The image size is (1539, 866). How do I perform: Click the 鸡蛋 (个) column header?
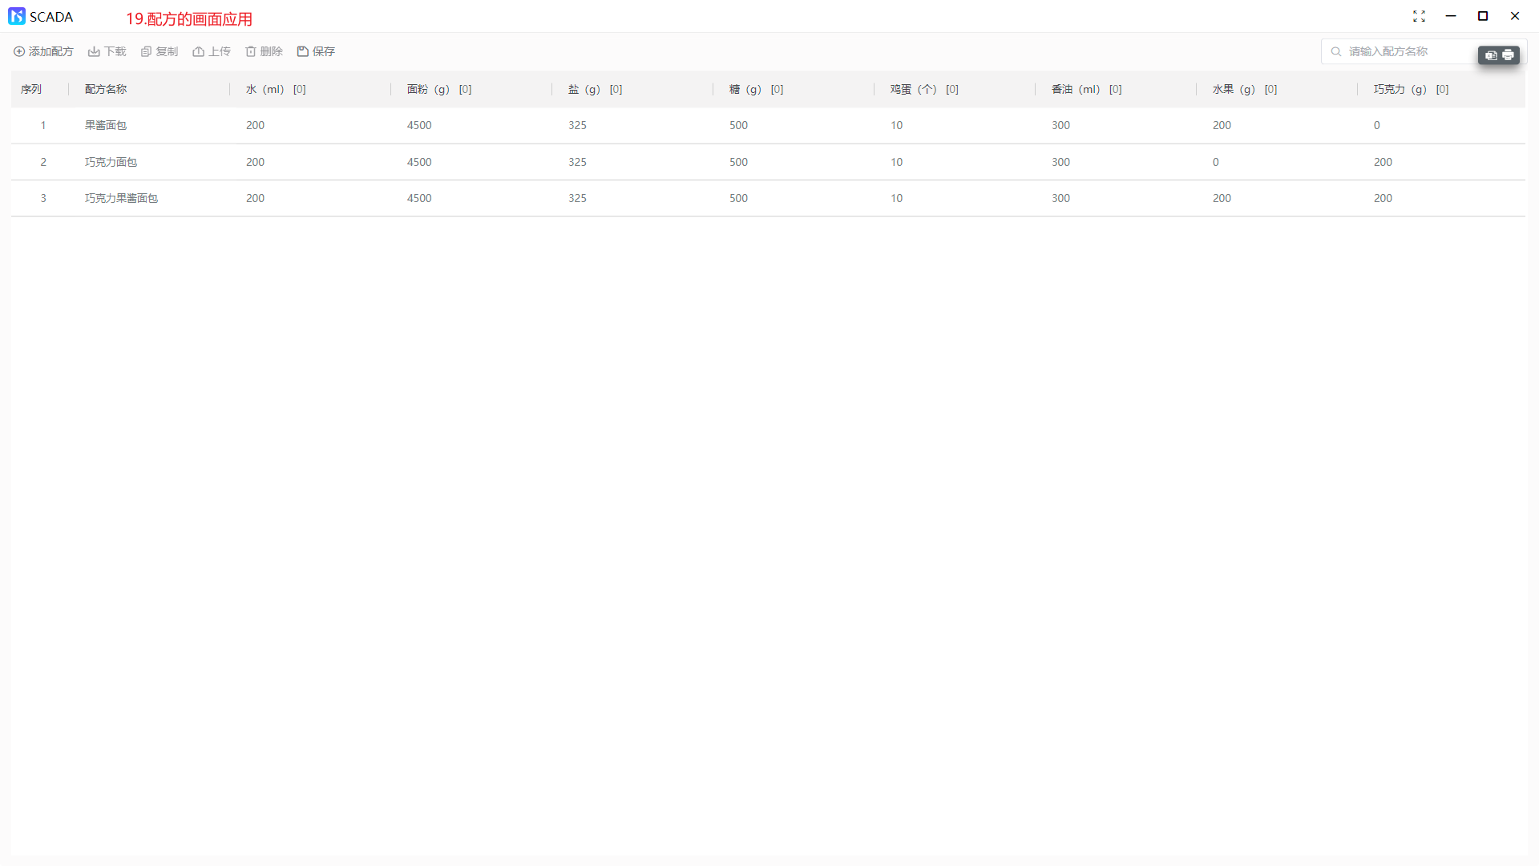click(x=913, y=89)
